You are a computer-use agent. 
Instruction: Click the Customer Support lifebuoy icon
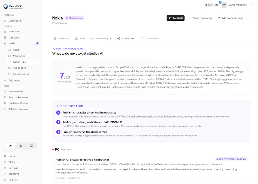tap(5, 103)
